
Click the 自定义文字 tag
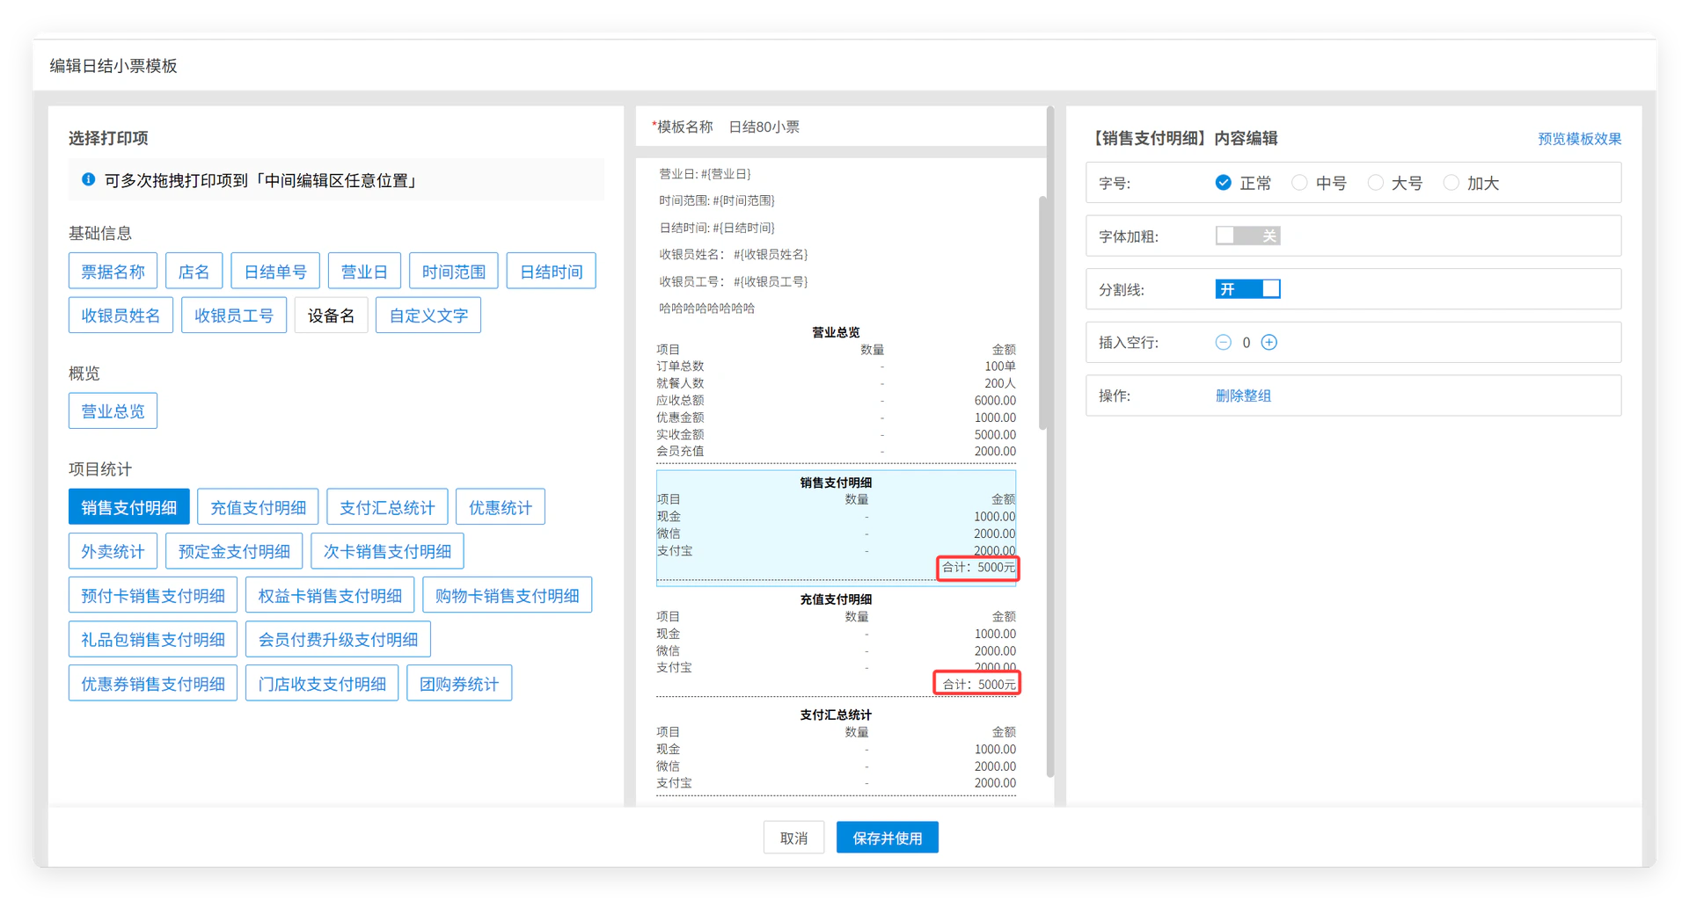(428, 316)
